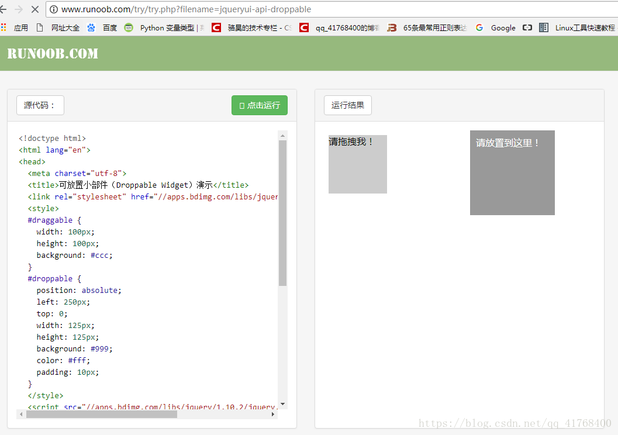
Task: Click the meta charset="utf-8" line
Action: click(x=77, y=174)
